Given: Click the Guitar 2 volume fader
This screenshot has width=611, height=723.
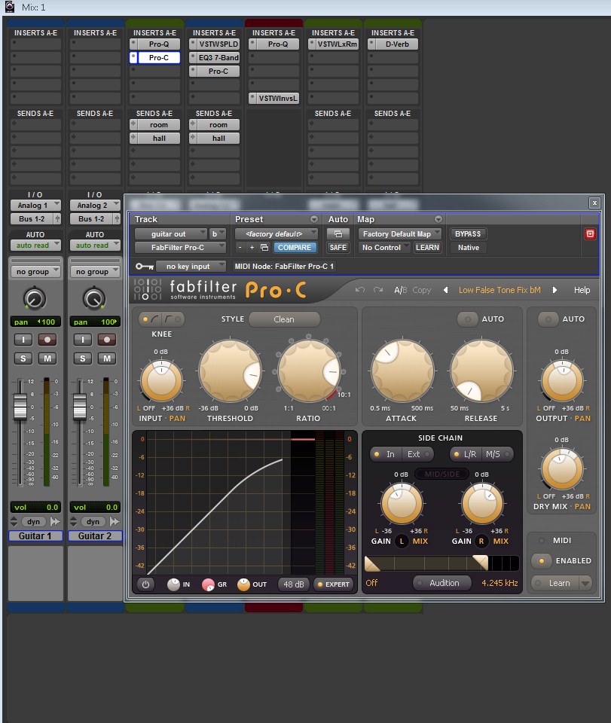Looking at the screenshot, I should point(79,407).
